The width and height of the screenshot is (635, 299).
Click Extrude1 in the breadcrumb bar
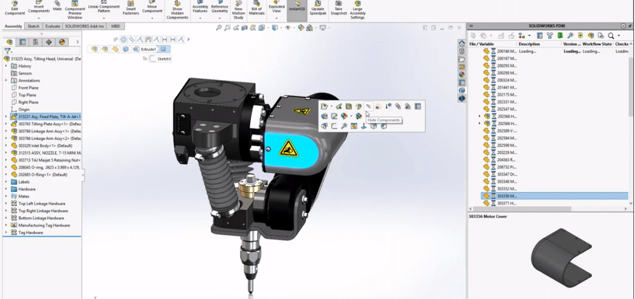coord(148,49)
